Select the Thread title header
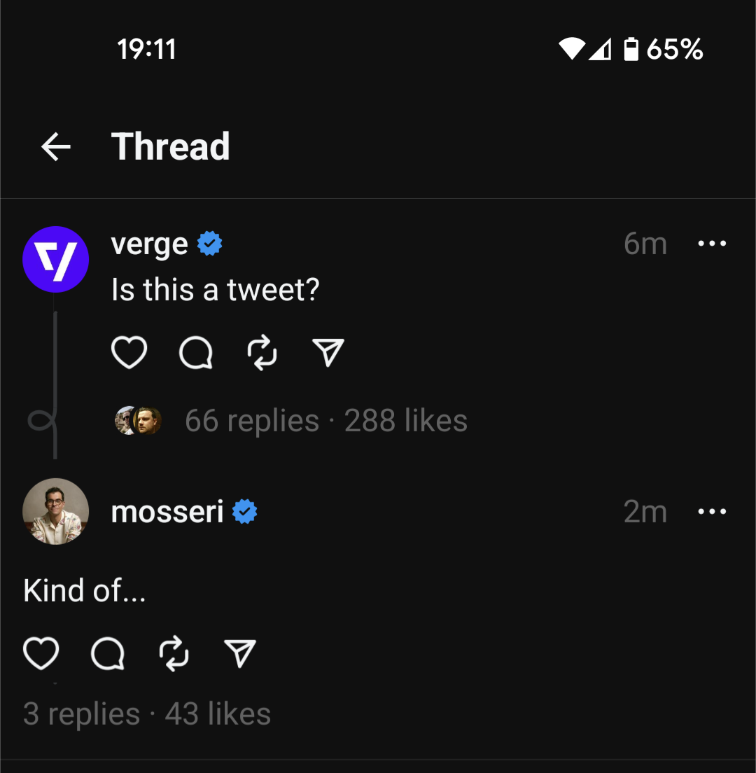This screenshot has width=756, height=773. pos(171,146)
